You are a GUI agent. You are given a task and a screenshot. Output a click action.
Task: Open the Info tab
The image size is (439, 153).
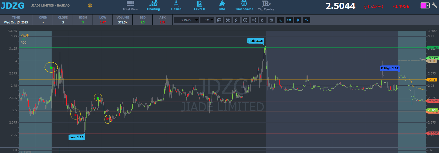click(222, 6)
